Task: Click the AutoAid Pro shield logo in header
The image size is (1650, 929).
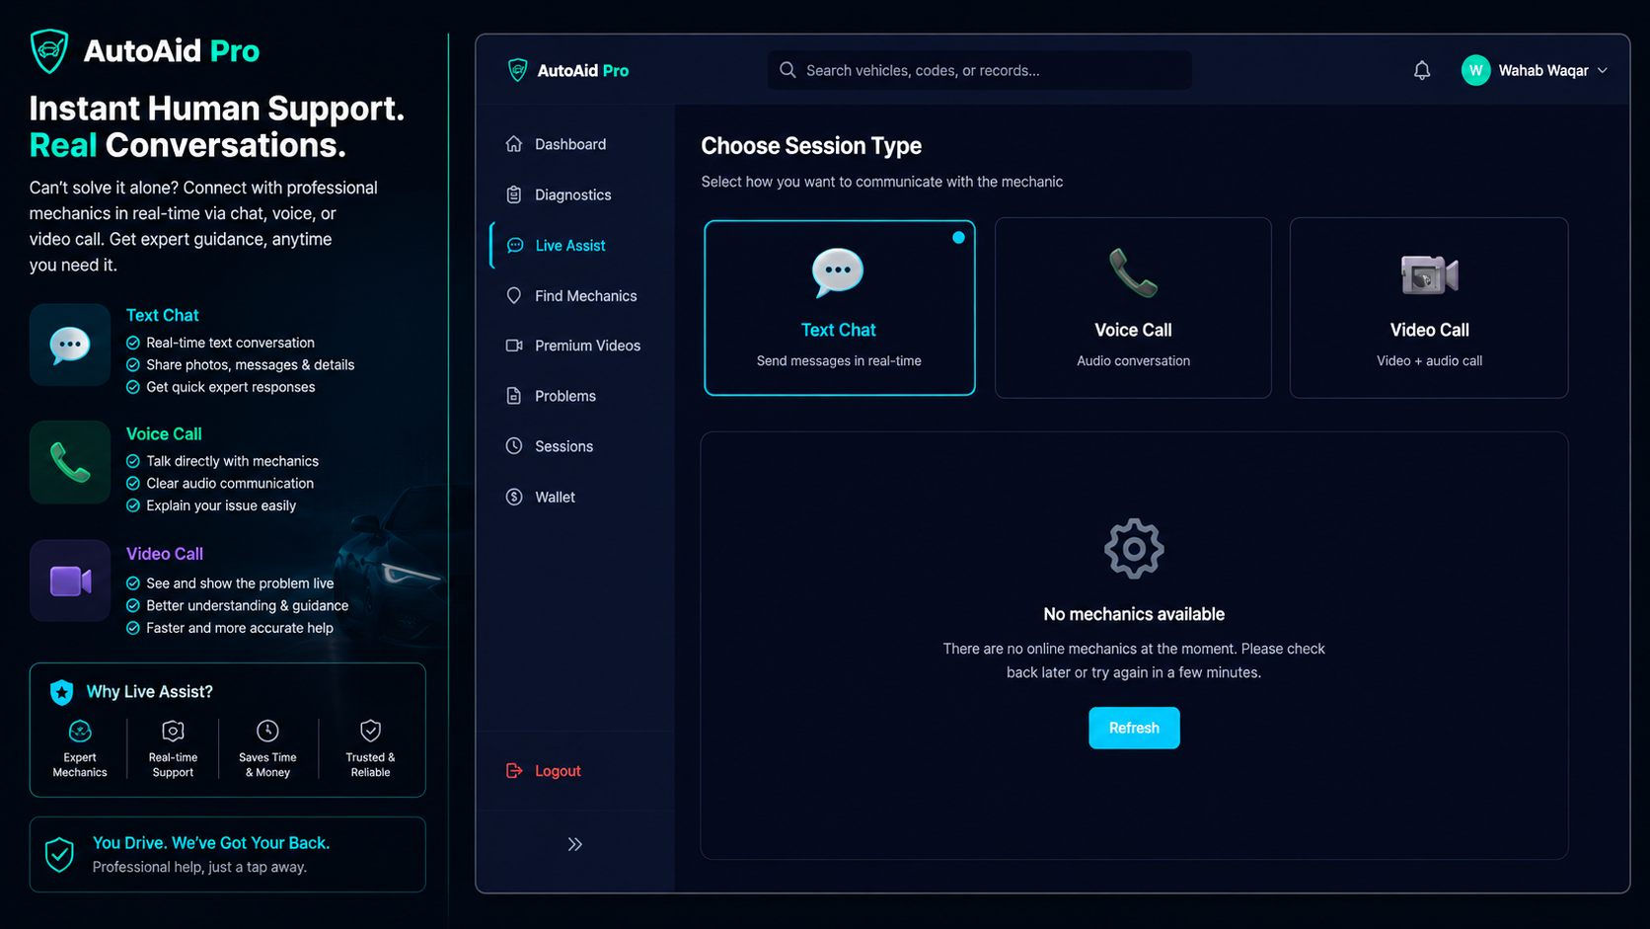Action: (x=517, y=70)
